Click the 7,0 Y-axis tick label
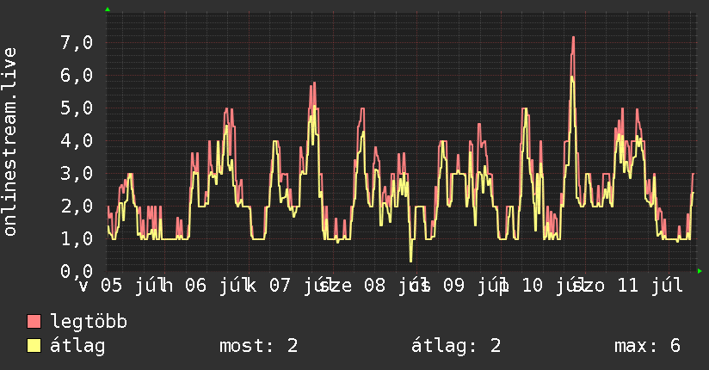 (77, 43)
